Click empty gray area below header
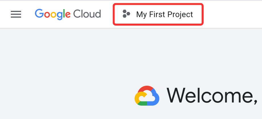The width and height of the screenshot is (262, 119). pos(67,67)
